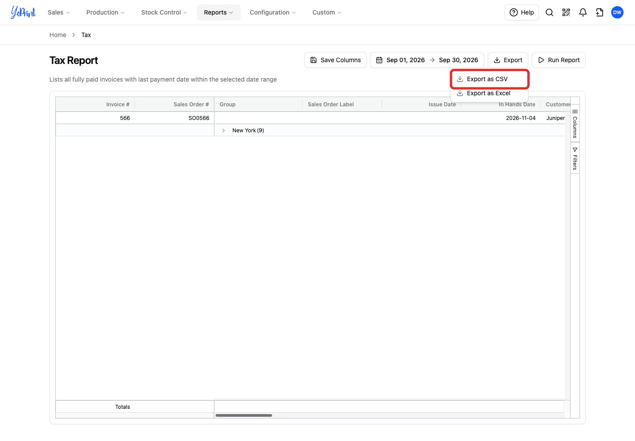635x441 pixels.
Task: Open the DW user avatar menu
Action: click(617, 12)
